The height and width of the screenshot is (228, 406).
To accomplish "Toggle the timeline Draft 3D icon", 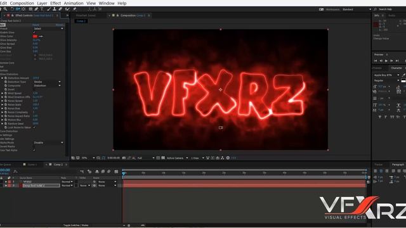I will [89, 172].
